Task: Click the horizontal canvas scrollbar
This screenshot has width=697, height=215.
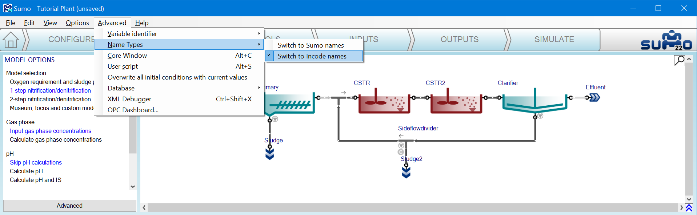Action: (x=412, y=207)
